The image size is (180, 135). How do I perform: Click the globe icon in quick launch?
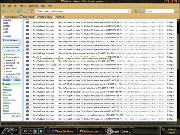pos(41,131)
